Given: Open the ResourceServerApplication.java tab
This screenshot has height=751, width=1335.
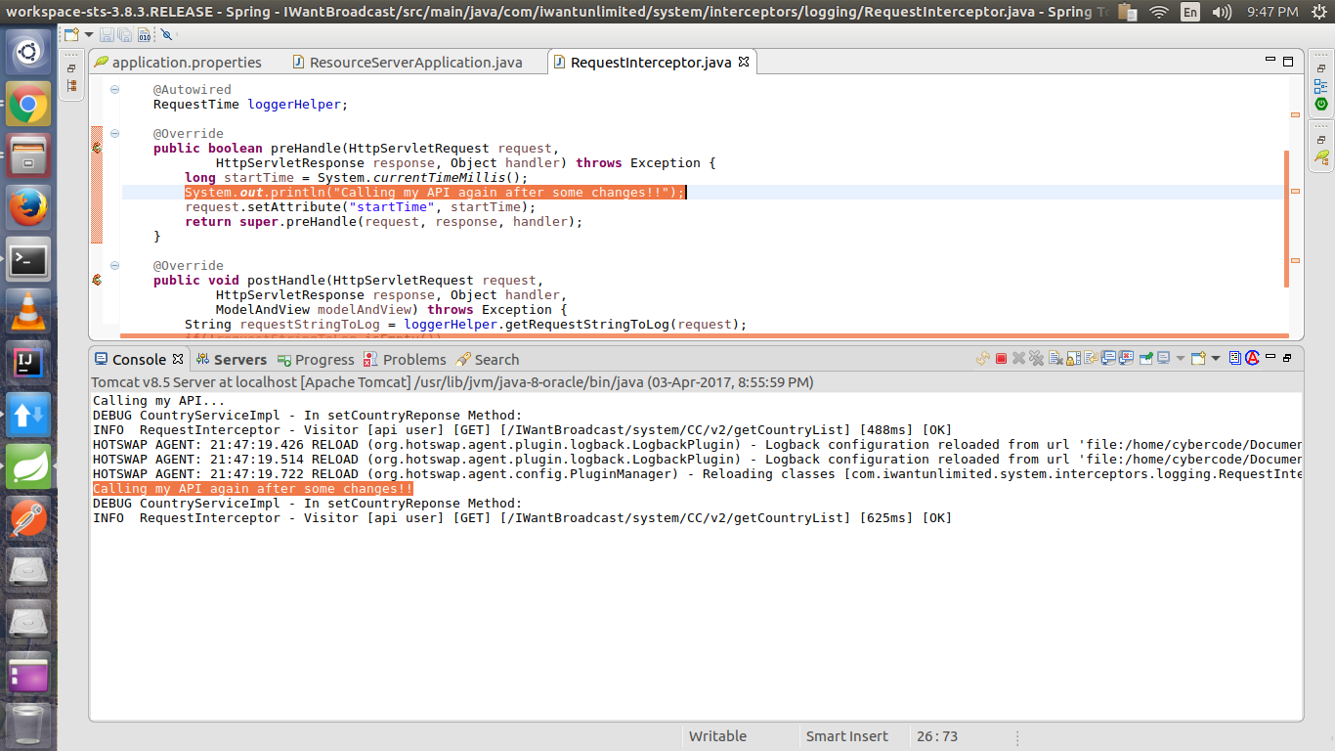Looking at the screenshot, I should coord(415,63).
